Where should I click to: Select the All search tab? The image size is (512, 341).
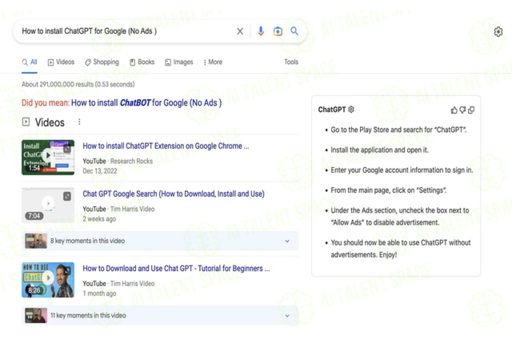30,62
